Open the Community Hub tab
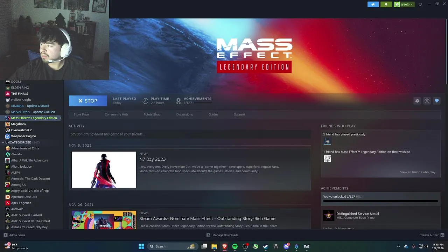Viewport: 448px width, 252px height. pos(116,114)
